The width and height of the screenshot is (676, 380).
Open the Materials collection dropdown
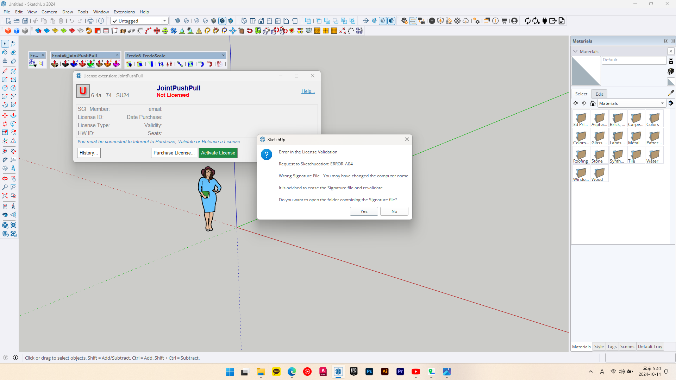tap(661, 103)
